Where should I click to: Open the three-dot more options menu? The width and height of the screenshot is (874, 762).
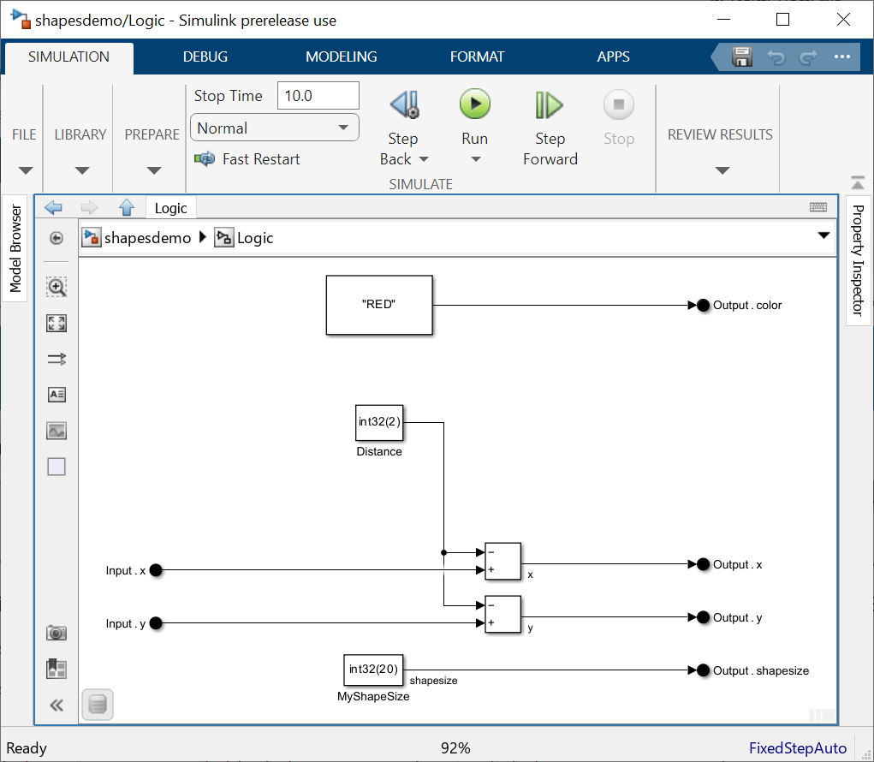coord(841,57)
